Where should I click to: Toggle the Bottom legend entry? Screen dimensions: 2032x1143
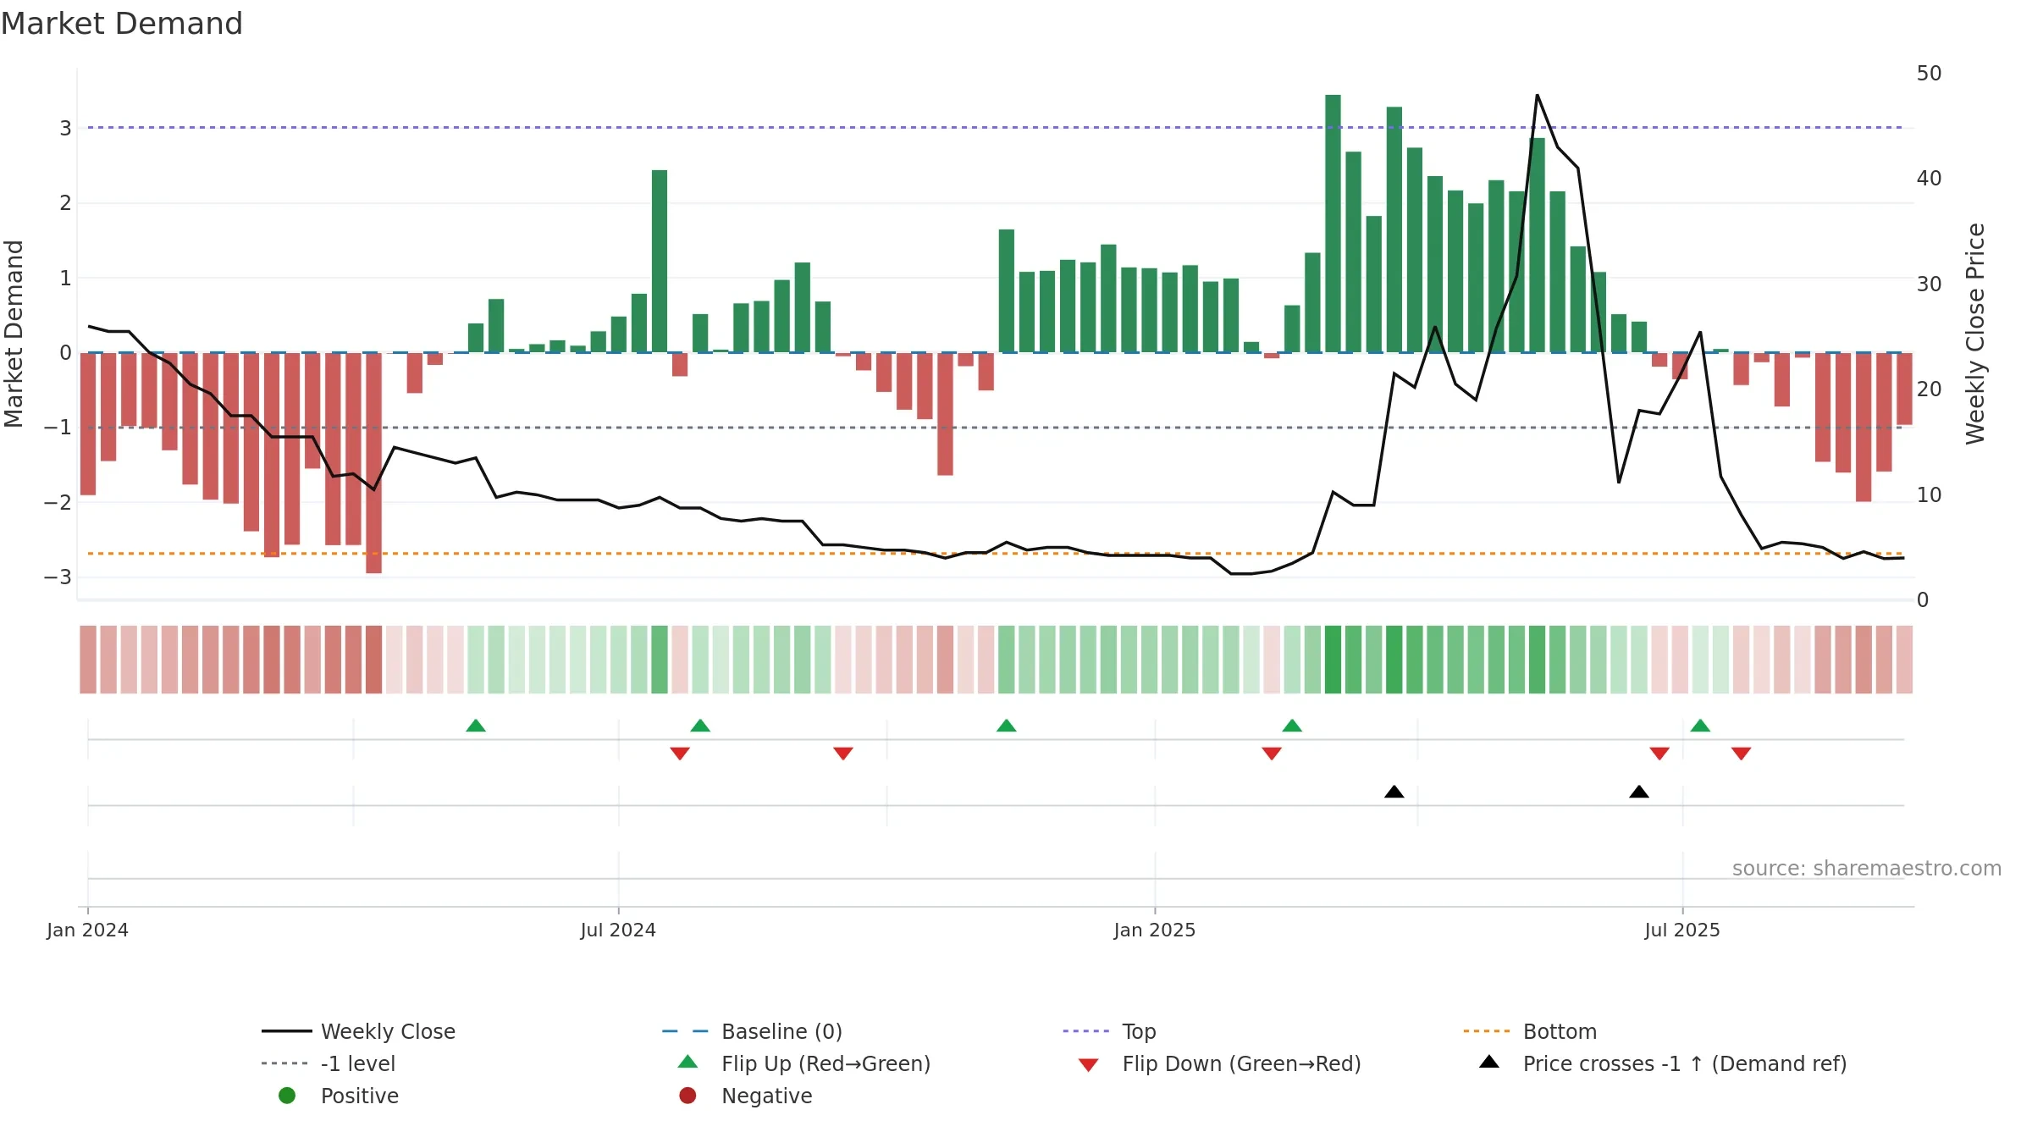[x=1530, y=1031]
